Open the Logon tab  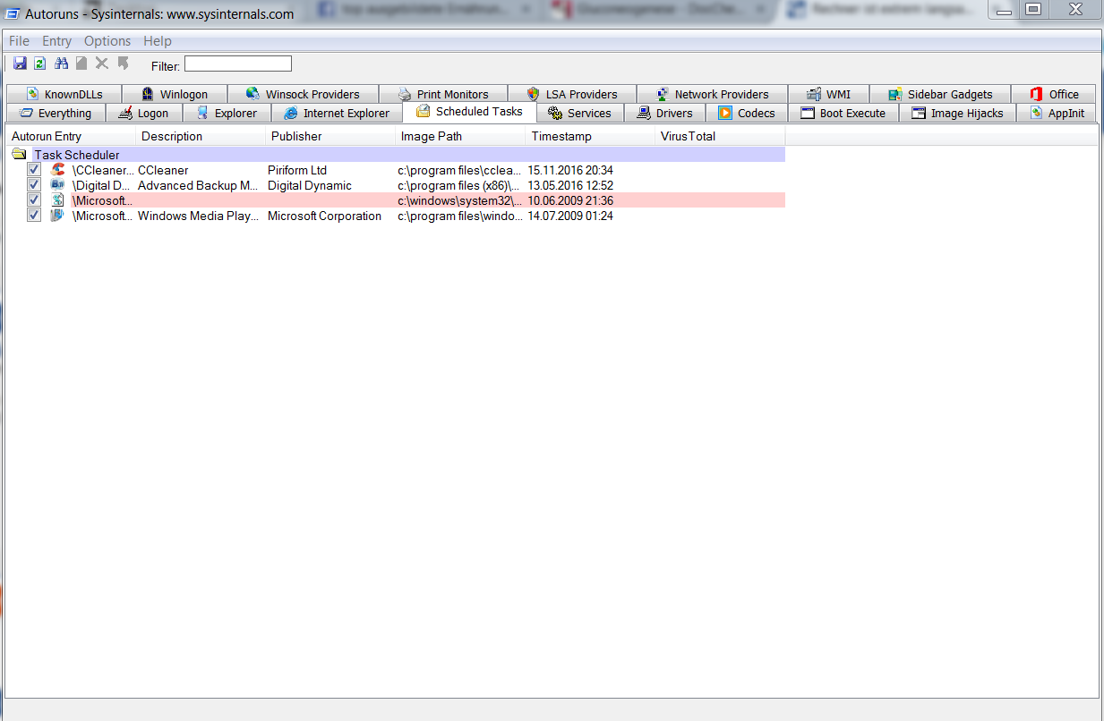pos(144,113)
